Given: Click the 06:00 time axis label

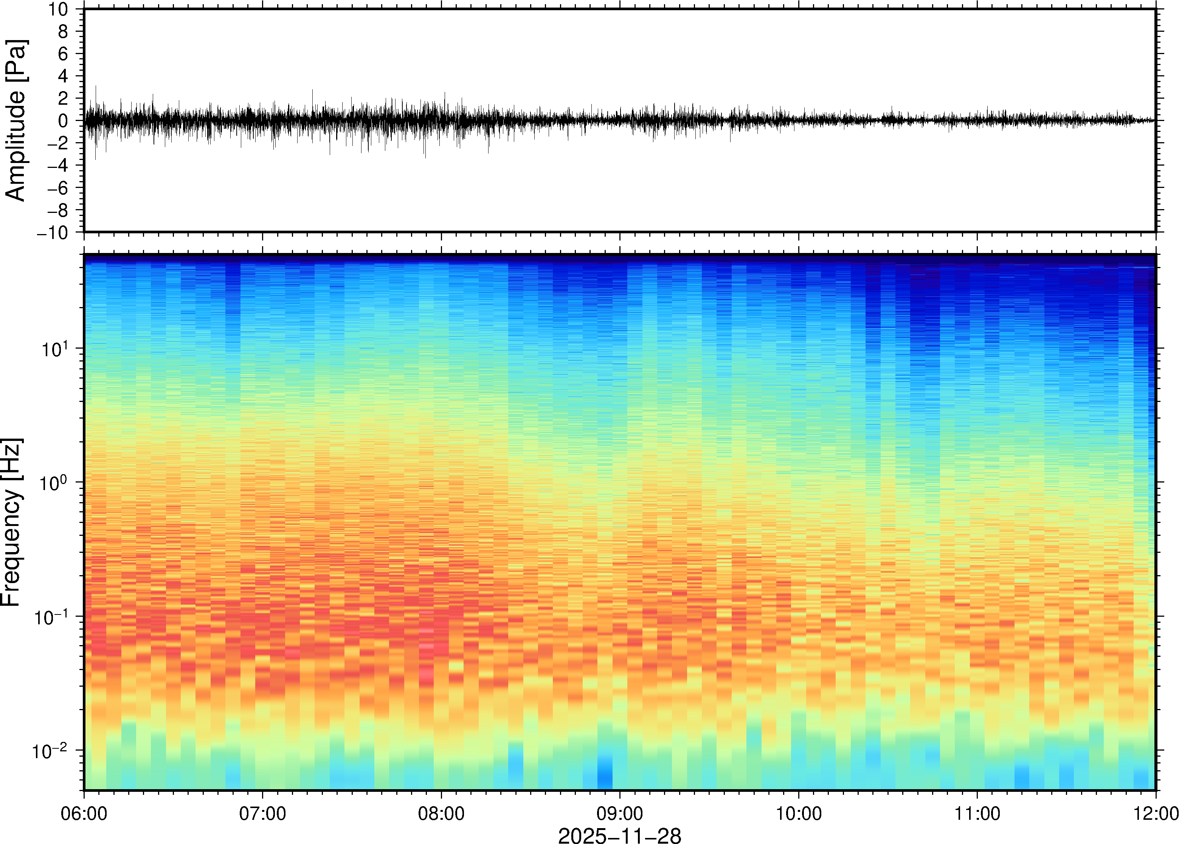Looking at the screenshot, I should tap(84, 813).
